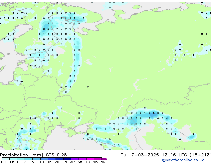Select the 1–2 mm legend color box

pos(21,159)
